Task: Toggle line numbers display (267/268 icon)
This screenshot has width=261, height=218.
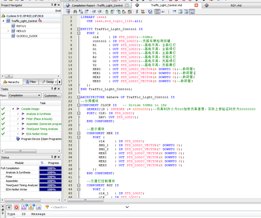Action: pos(157,12)
